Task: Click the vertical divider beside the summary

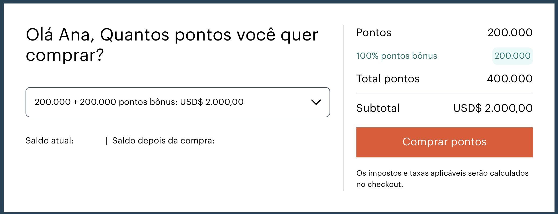Action: pos(343,108)
